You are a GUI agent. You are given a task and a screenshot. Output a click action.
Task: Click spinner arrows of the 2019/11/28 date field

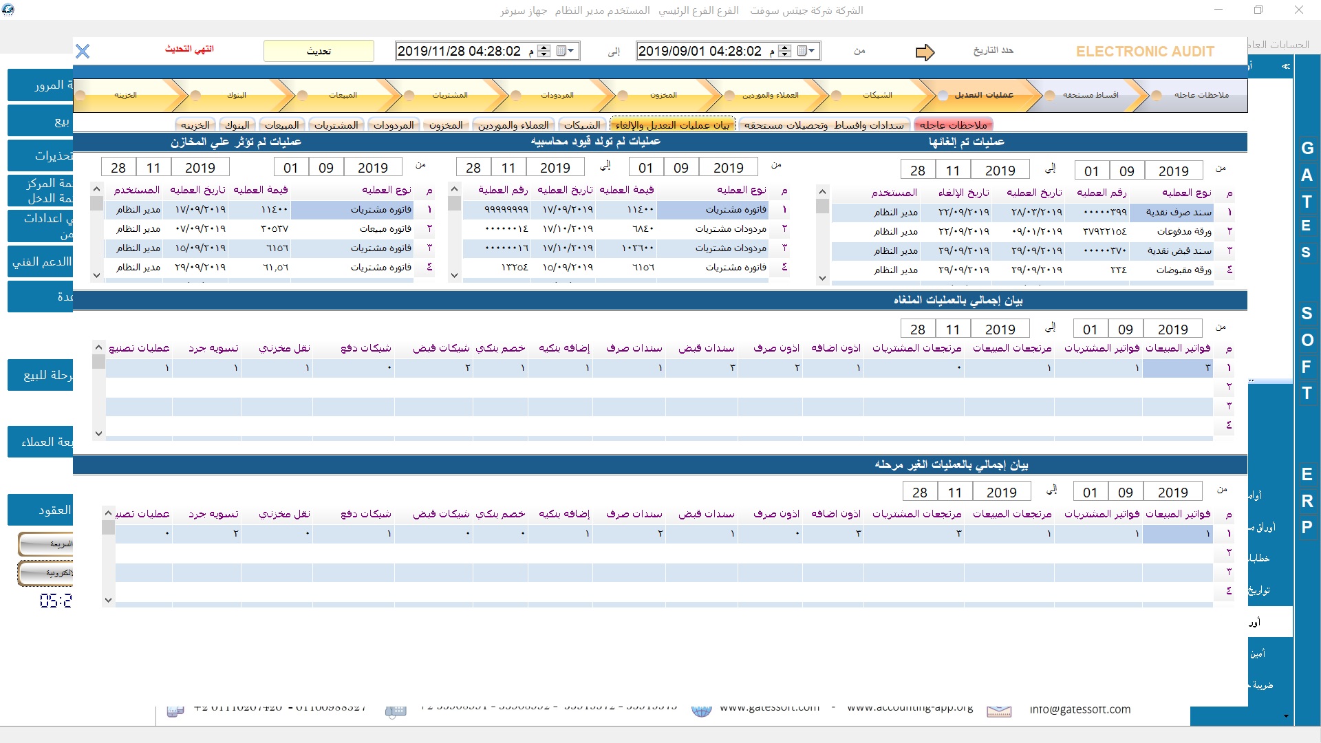(544, 51)
